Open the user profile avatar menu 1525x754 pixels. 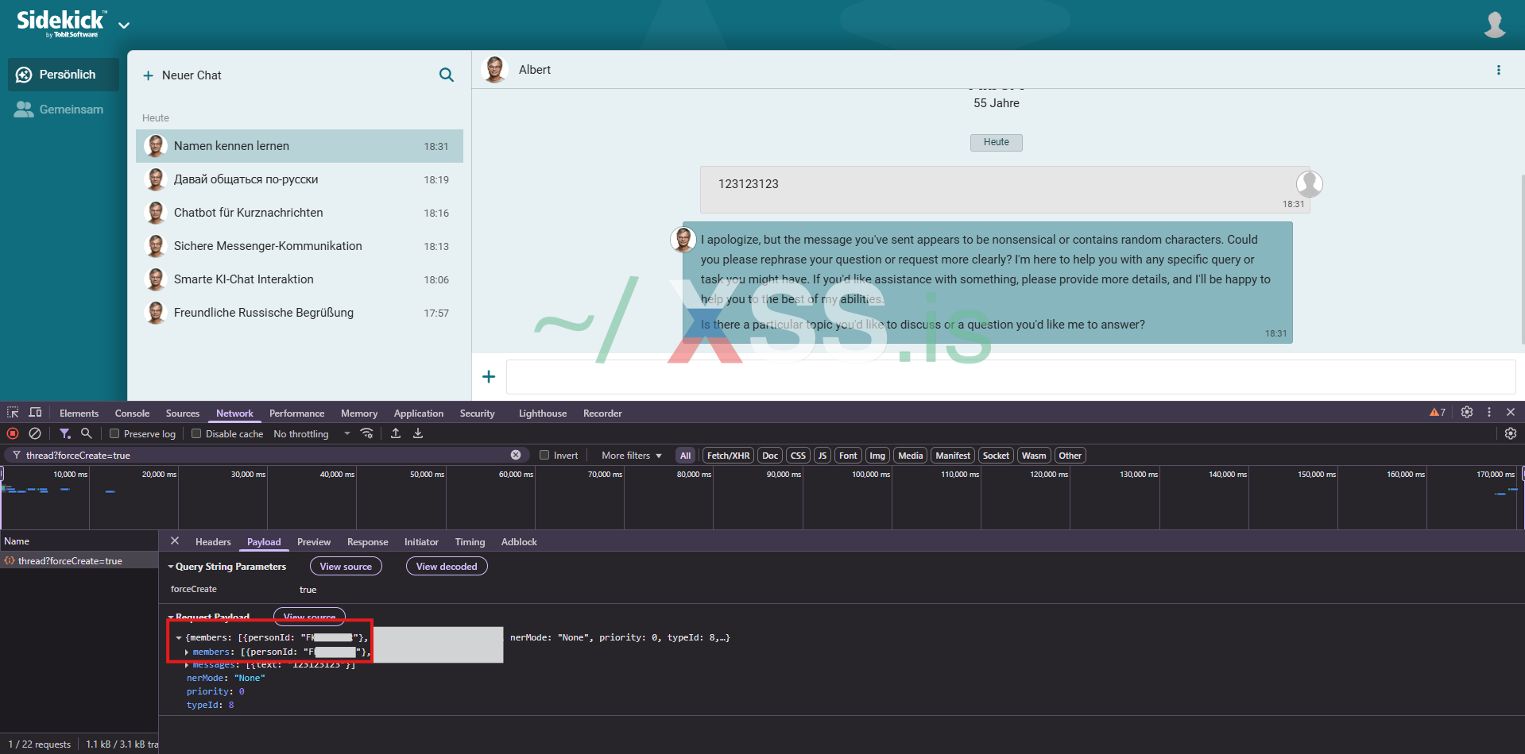[1495, 25]
